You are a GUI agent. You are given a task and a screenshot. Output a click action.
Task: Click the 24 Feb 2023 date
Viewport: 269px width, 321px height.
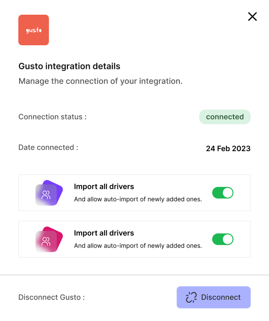(x=228, y=148)
